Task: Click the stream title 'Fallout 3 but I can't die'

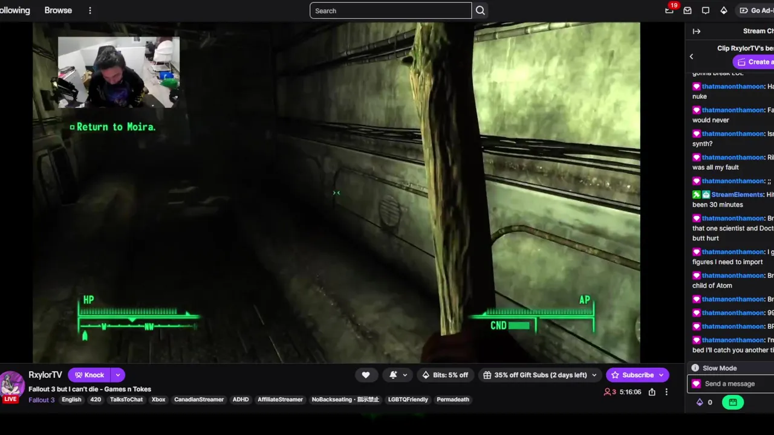Action: point(89,389)
